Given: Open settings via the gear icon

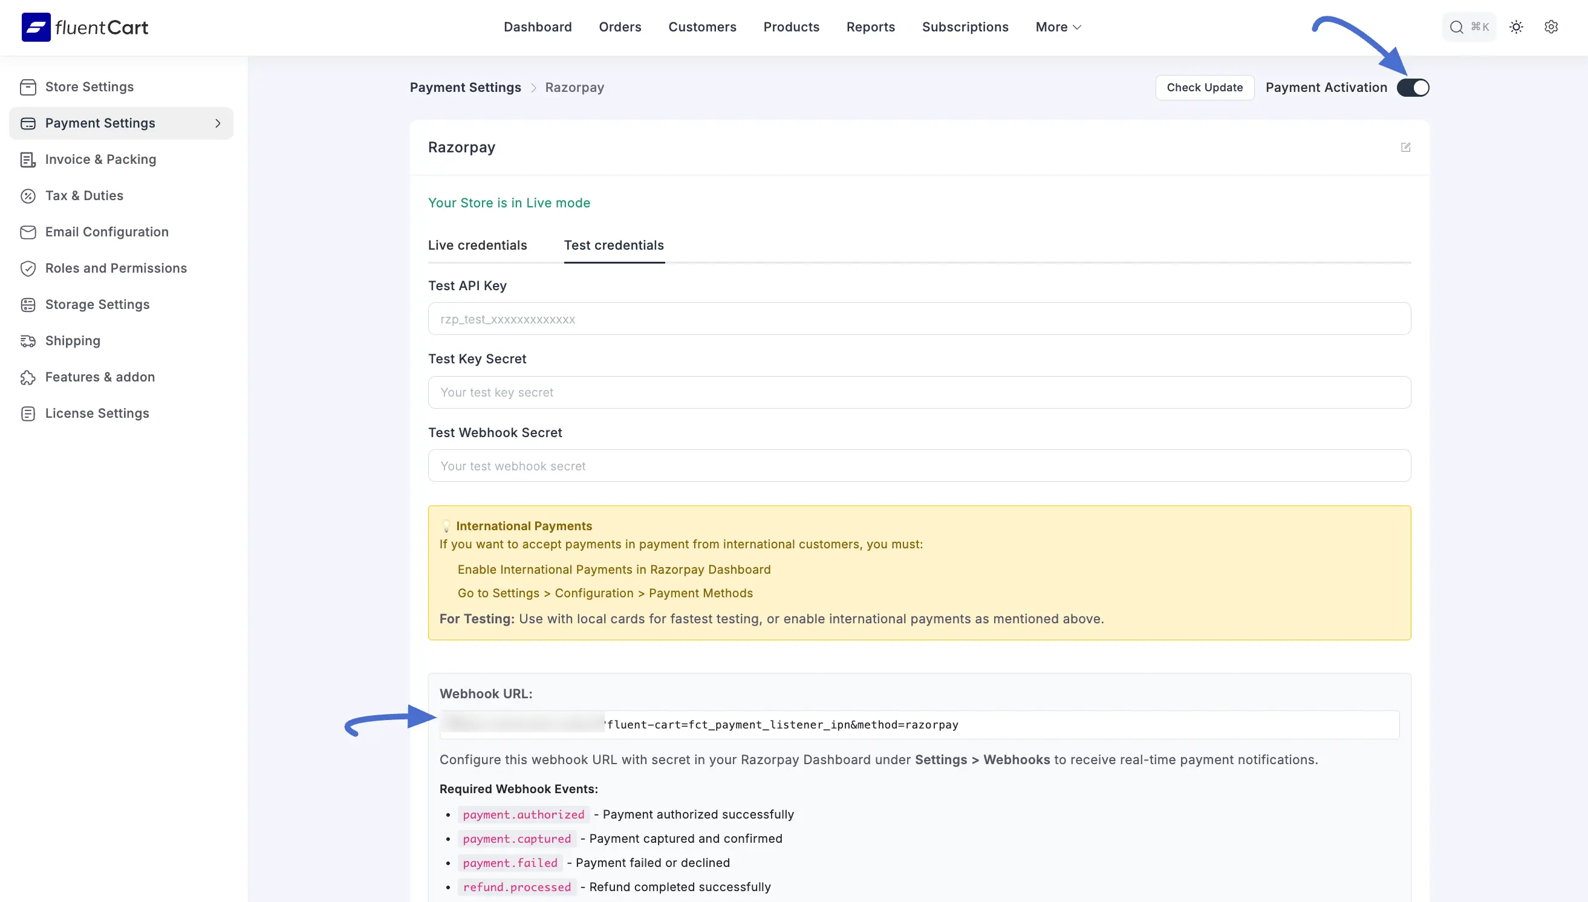Looking at the screenshot, I should pos(1552,27).
